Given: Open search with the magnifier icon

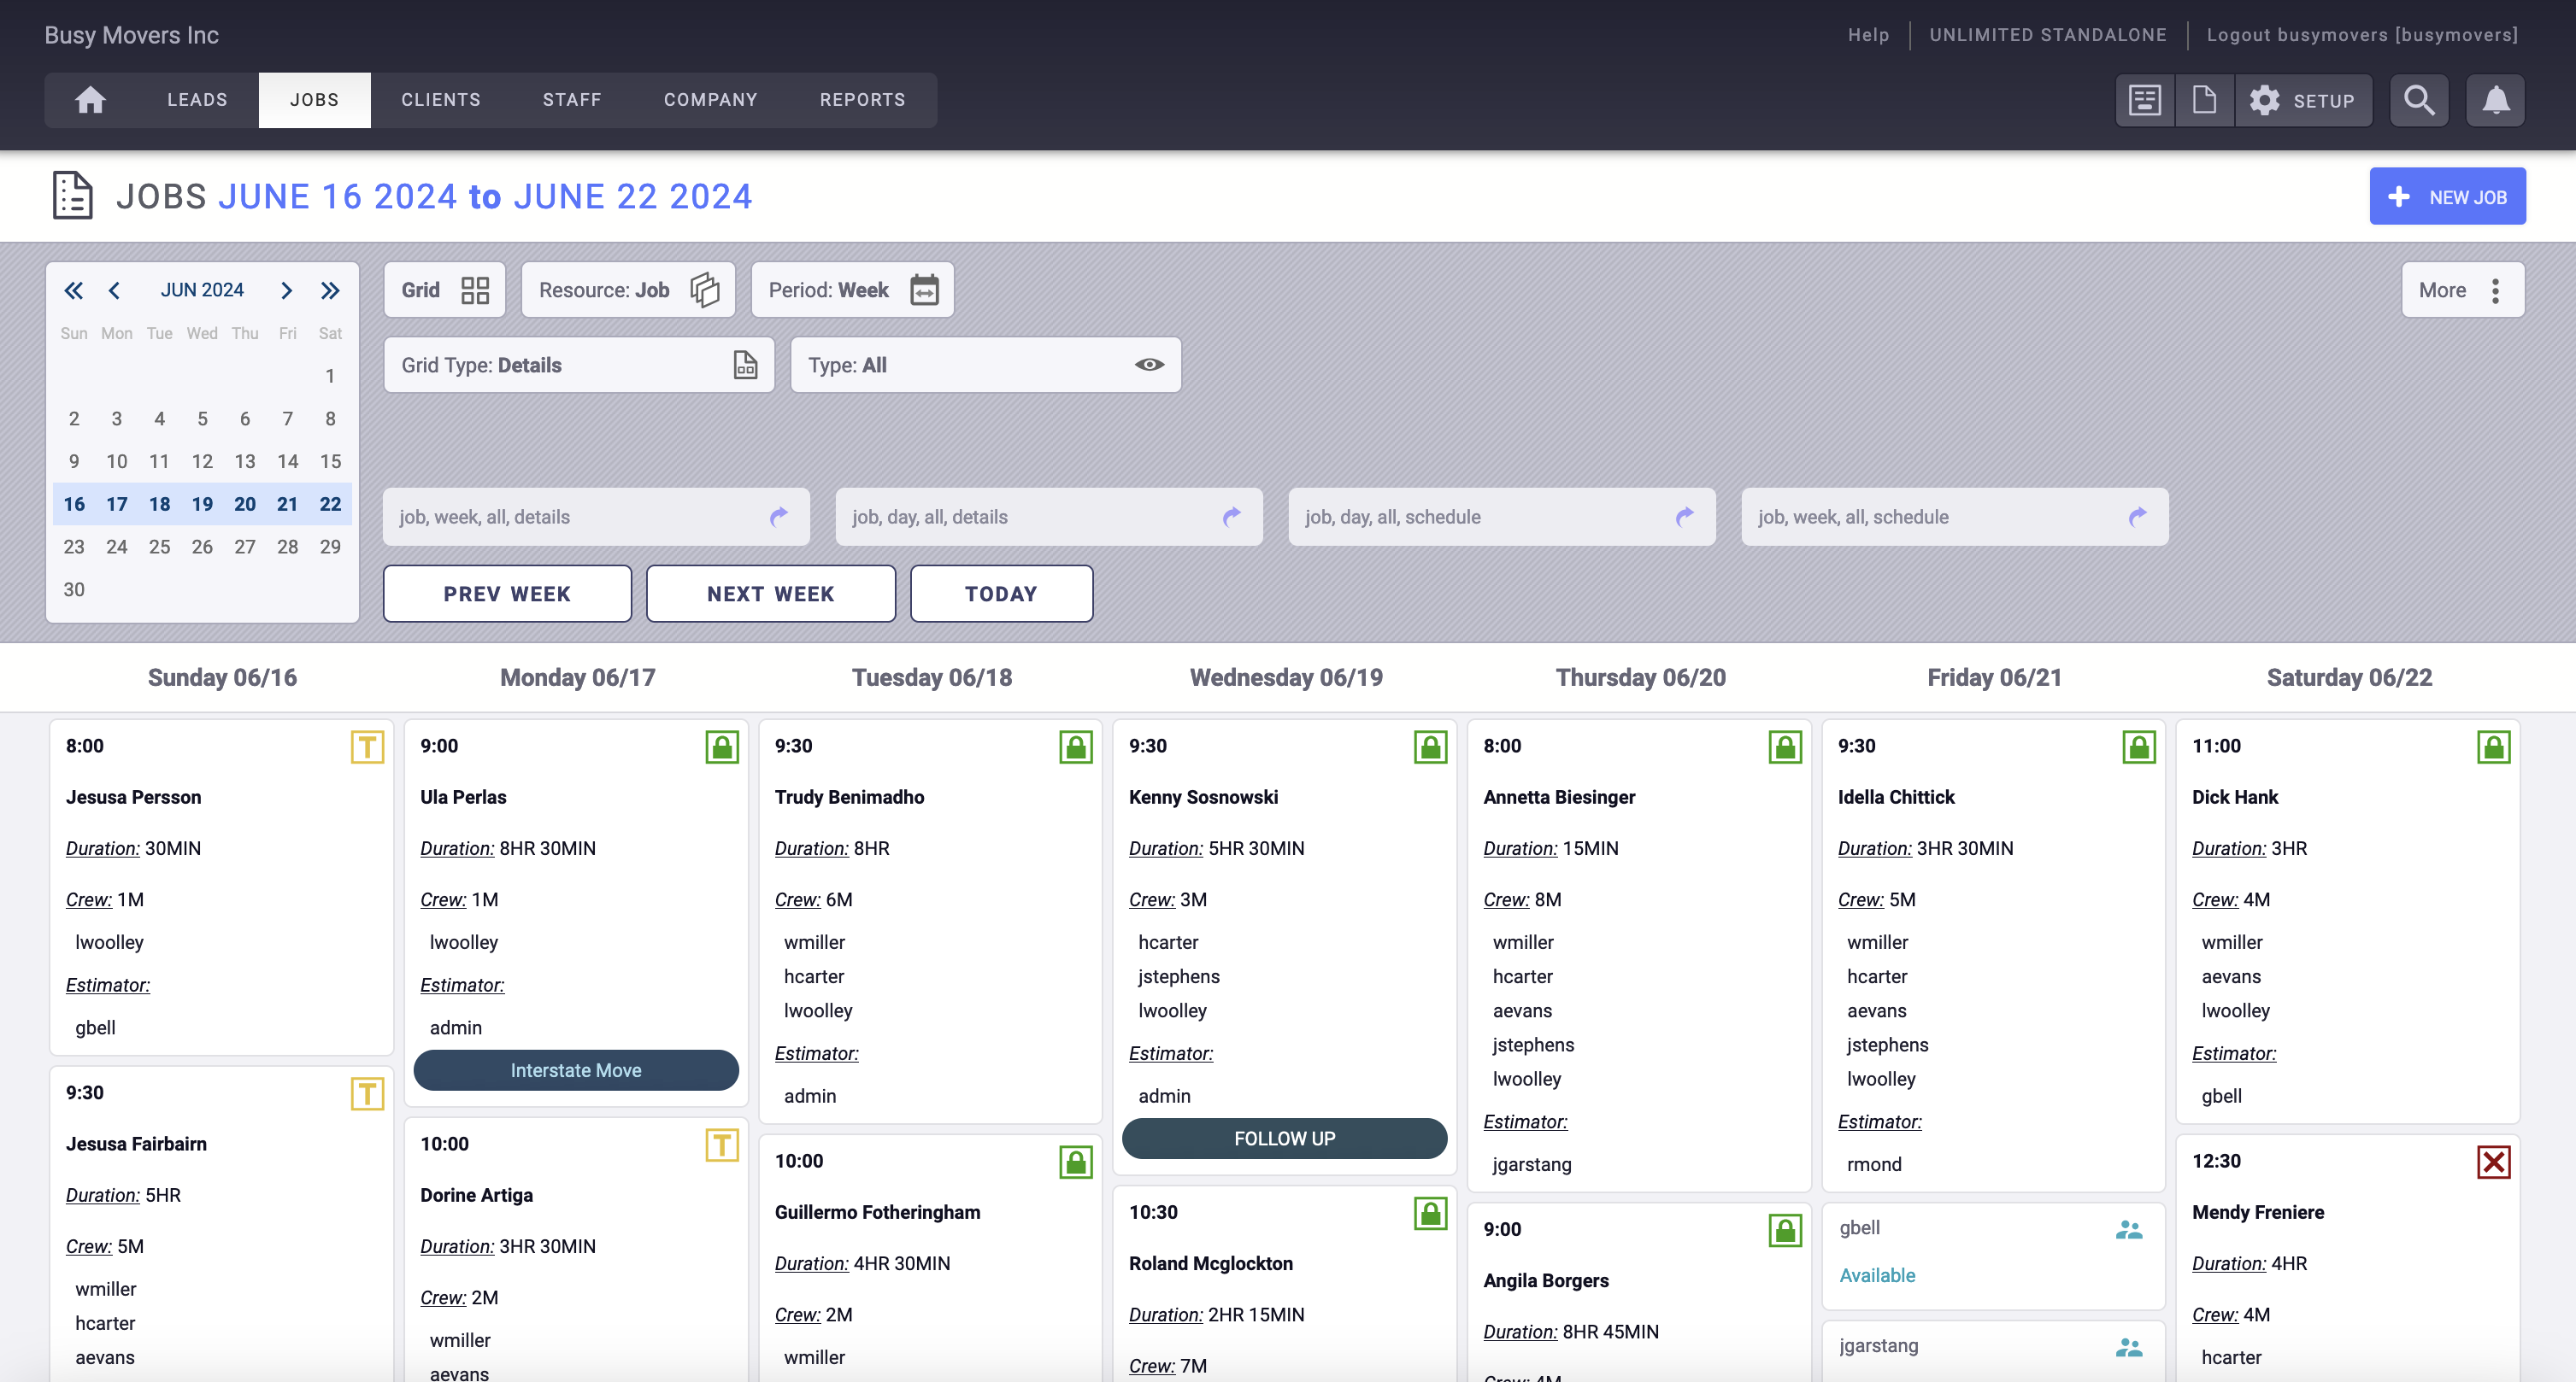Looking at the screenshot, I should coord(2419,100).
